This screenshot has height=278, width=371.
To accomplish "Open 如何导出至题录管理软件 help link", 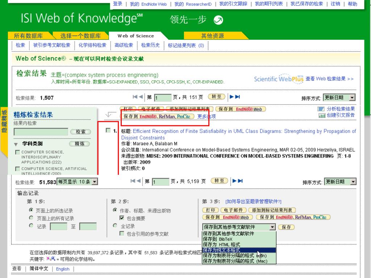I will pyautogui.click(x=253, y=202).
